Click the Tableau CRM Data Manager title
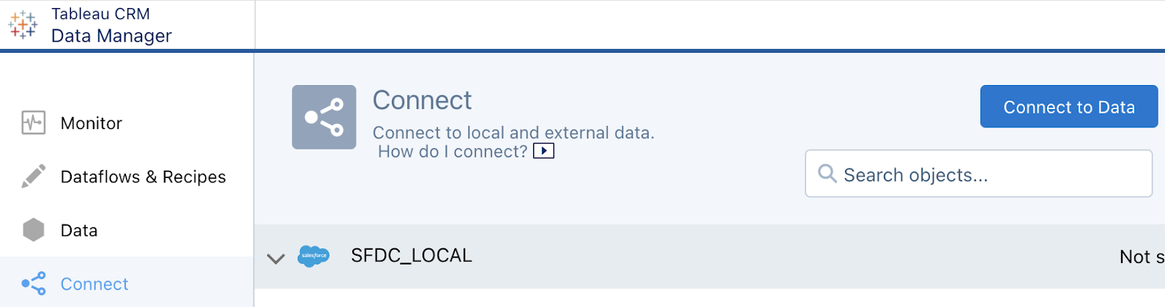The height and width of the screenshot is (307, 1165). (111, 26)
